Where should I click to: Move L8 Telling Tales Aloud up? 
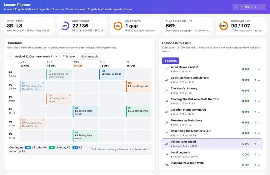255,144
